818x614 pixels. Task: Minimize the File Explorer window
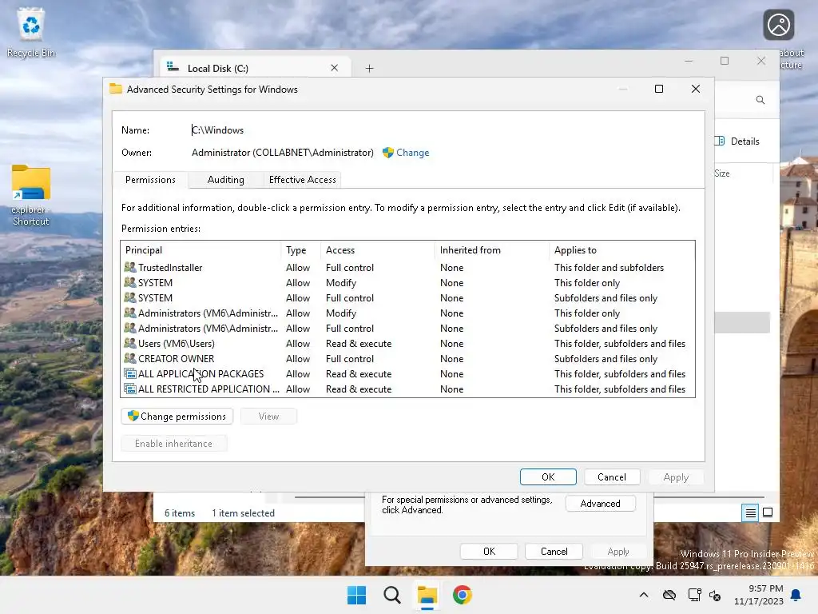[x=689, y=61]
